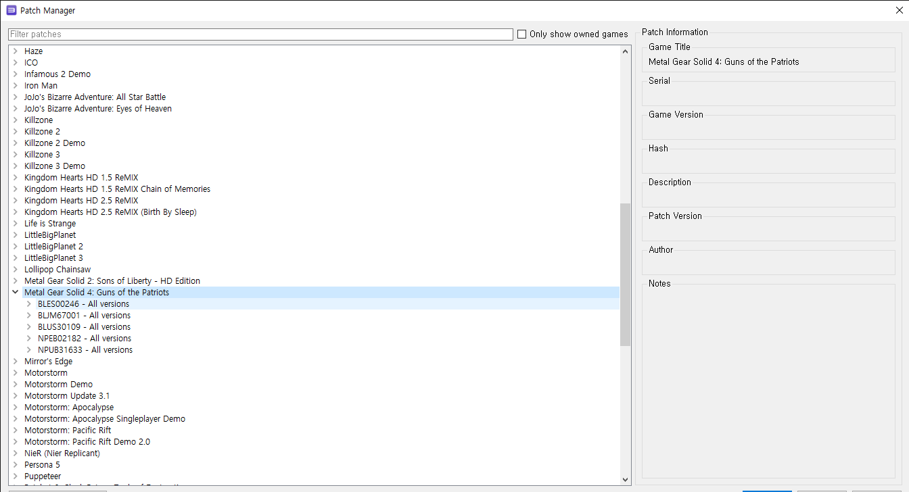
Task: Click the Game Title value Metal Gear Solid 4
Action: (724, 62)
